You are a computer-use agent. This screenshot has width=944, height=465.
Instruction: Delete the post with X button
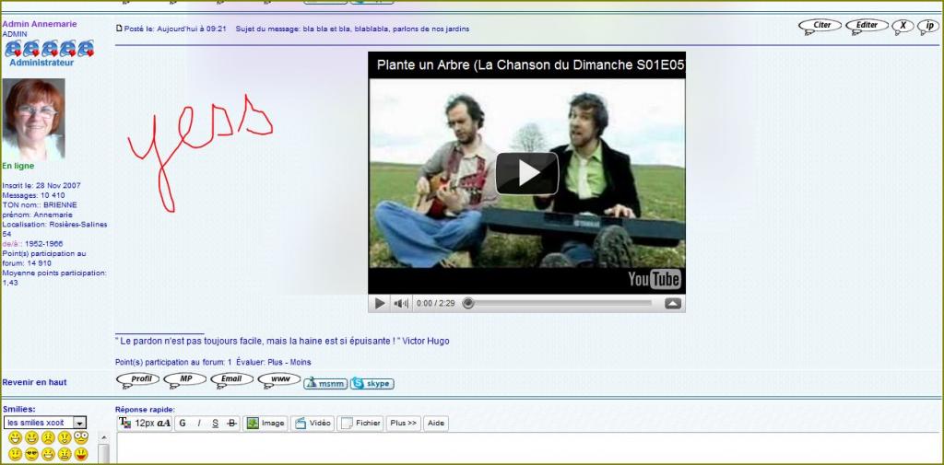[903, 26]
